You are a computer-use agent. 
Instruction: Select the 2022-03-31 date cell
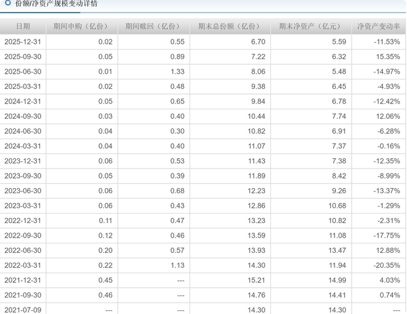(x=23, y=266)
